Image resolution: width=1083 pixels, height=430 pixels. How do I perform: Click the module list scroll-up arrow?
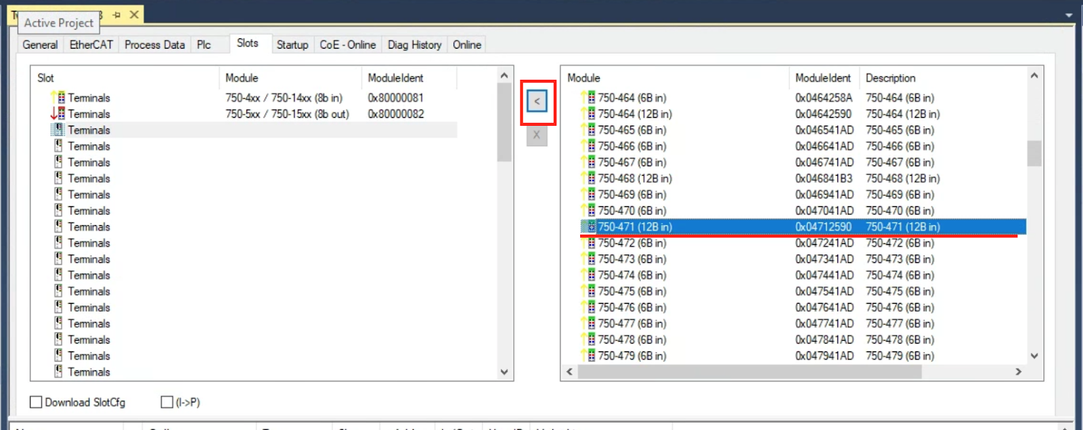pos(1034,75)
